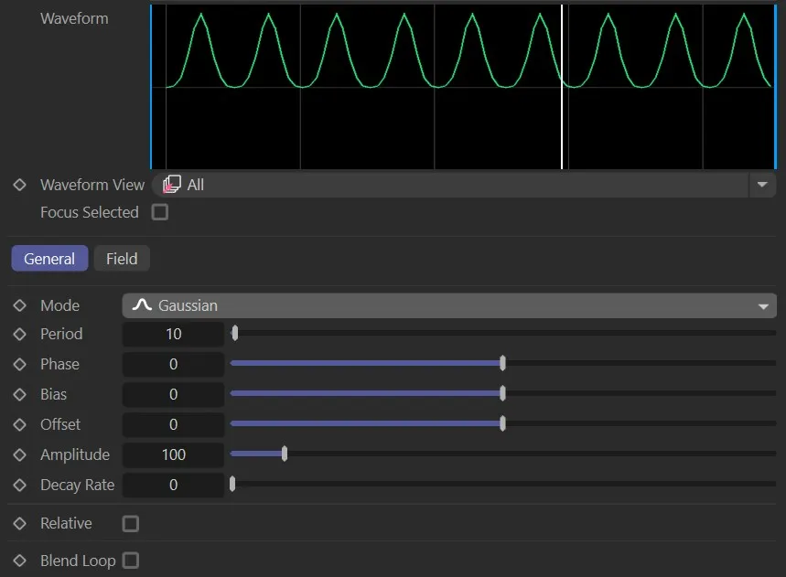Click the keyframe diamond beside Decay Rate
This screenshot has width=786, height=577.
click(x=19, y=485)
